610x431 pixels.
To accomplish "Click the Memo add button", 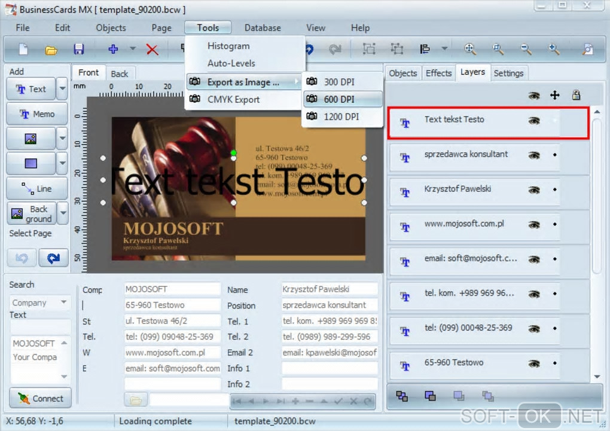I will pos(38,114).
